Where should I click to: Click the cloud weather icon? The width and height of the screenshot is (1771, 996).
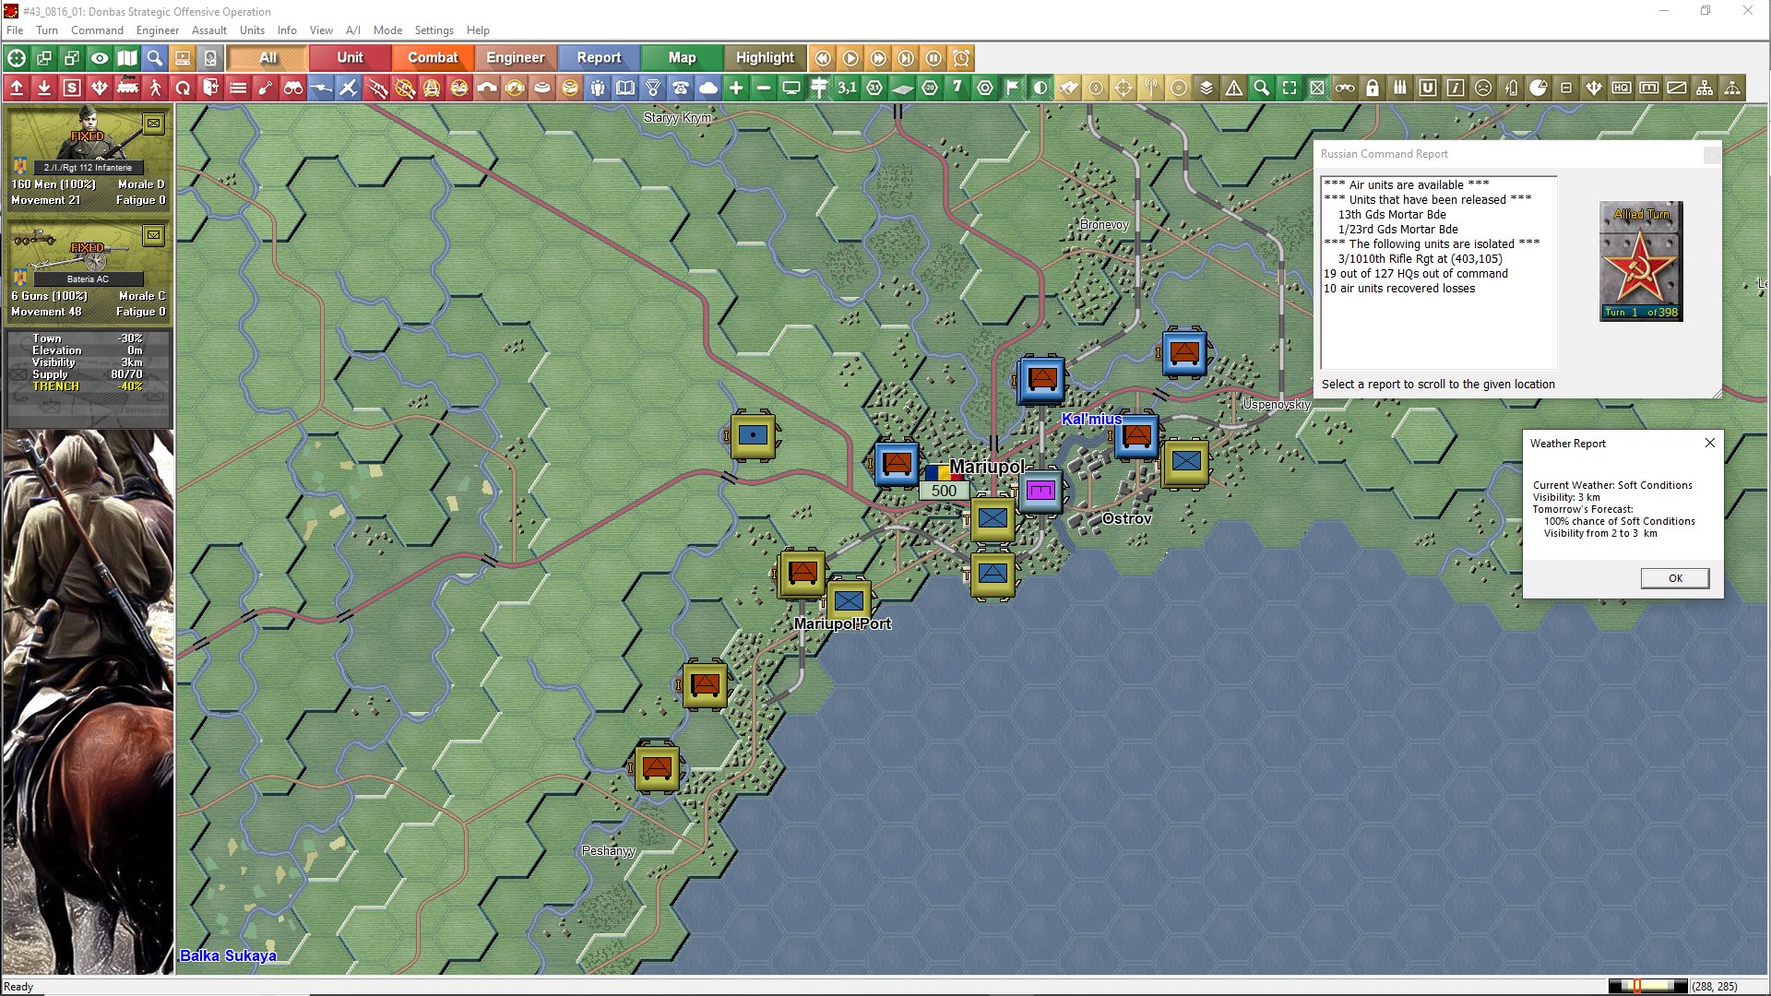tap(708, 89)
